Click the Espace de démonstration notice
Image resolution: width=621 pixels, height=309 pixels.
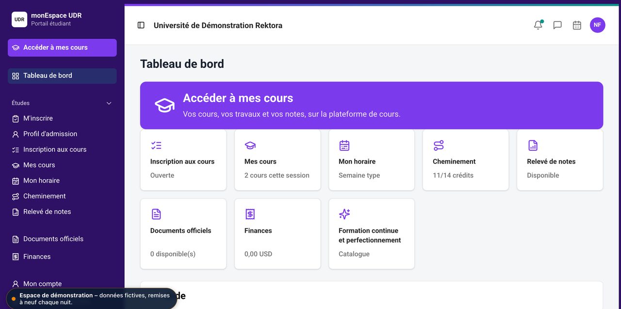coord(91,298)
